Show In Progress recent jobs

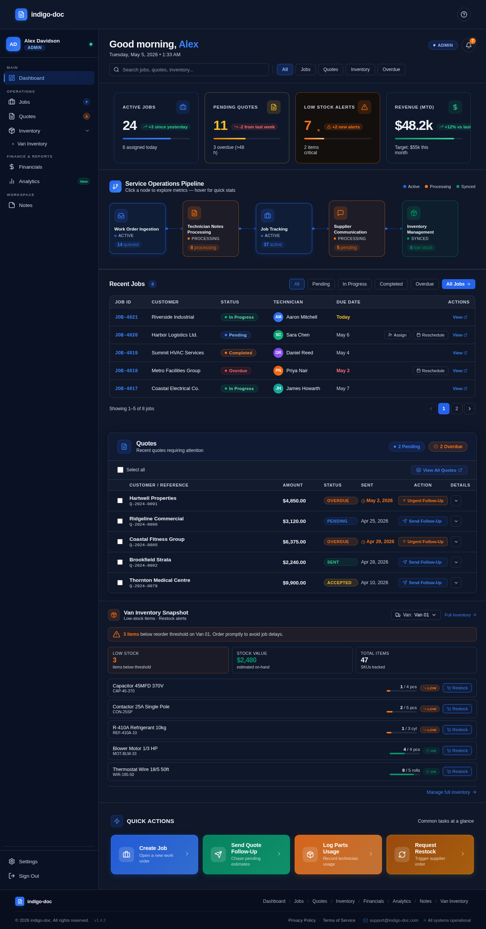coord(355,284)
